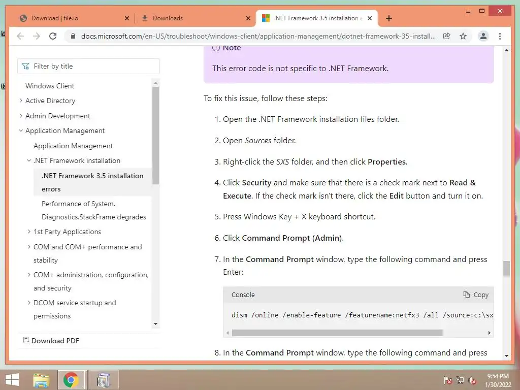Click step 2 'Open Sources folder' text
The width and height of the screenshot is (520, 390).
259,141
